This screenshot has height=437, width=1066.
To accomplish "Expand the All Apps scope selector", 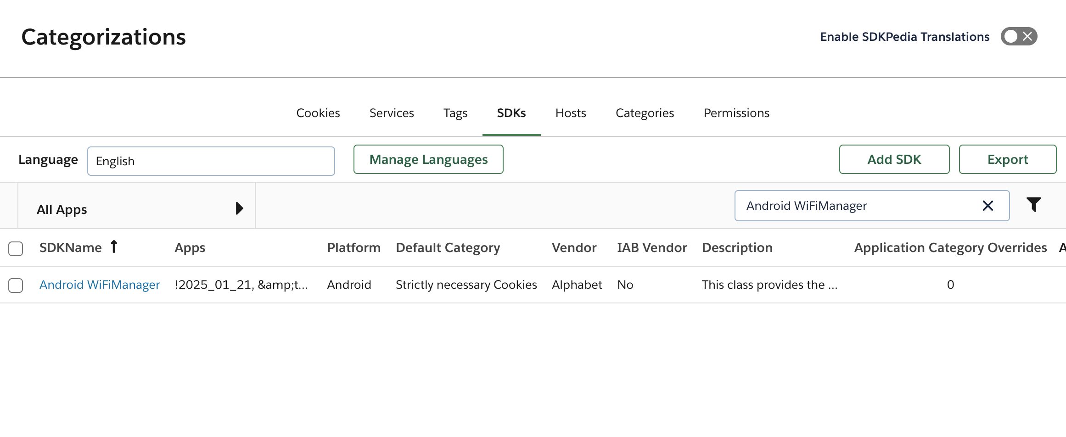I will click(x=239, y=208).
